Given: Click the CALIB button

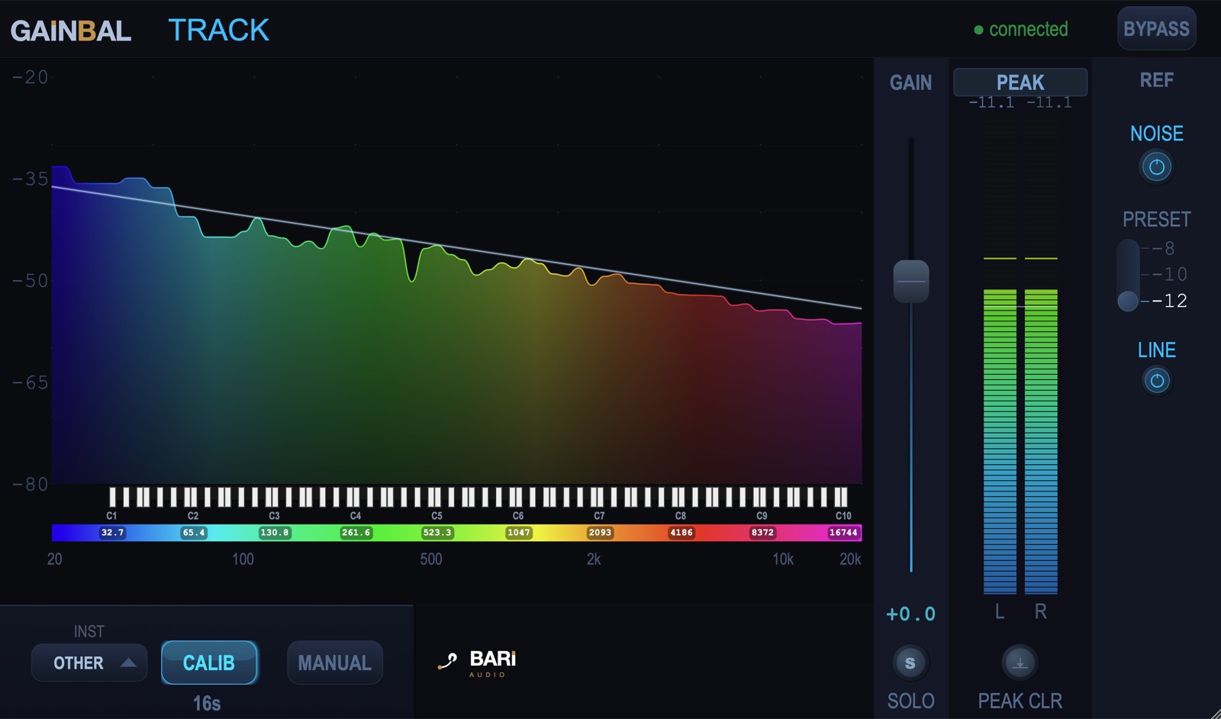Looking at the screenshot, I should [209, 663].
